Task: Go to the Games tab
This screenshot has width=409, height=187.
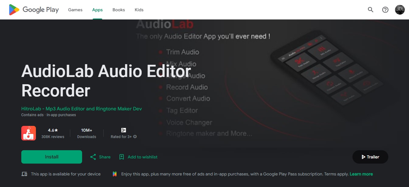Action: coord(75,10)
